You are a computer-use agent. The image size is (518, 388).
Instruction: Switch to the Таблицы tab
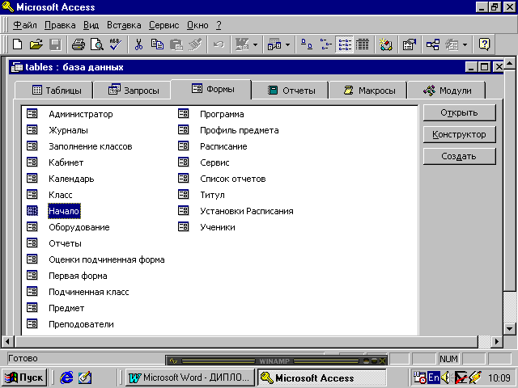[x=57, y=90]
